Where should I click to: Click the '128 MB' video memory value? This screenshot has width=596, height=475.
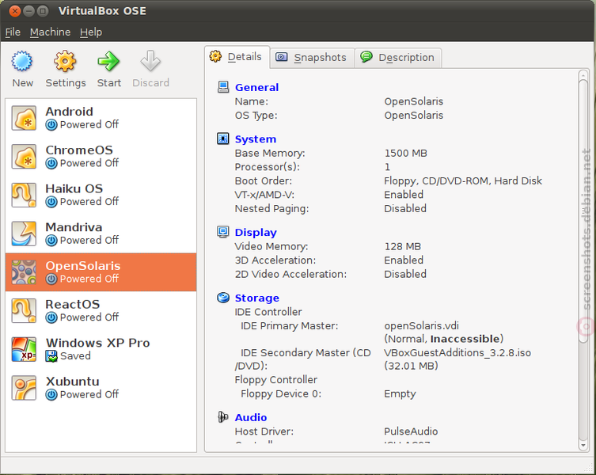403,246
